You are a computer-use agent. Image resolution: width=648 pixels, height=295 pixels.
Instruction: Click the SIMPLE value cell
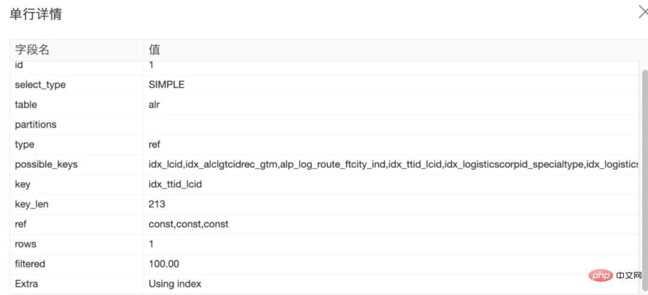tap(166, 85)
